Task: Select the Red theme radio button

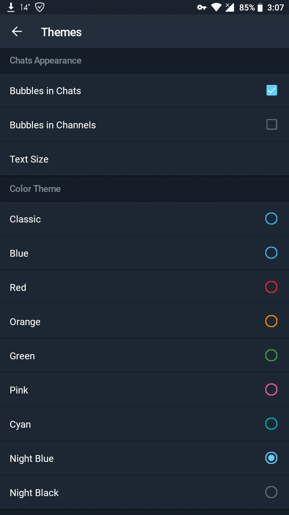Action: (271, 287)
